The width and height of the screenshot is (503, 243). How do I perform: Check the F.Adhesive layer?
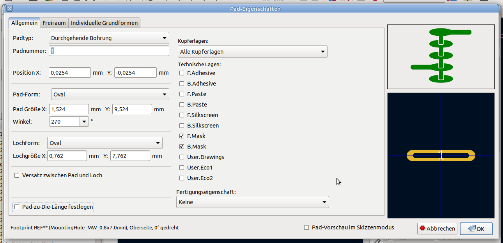click(x=182, y=73)
